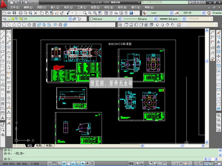Open the 修改(M) menu

(122, 7)
